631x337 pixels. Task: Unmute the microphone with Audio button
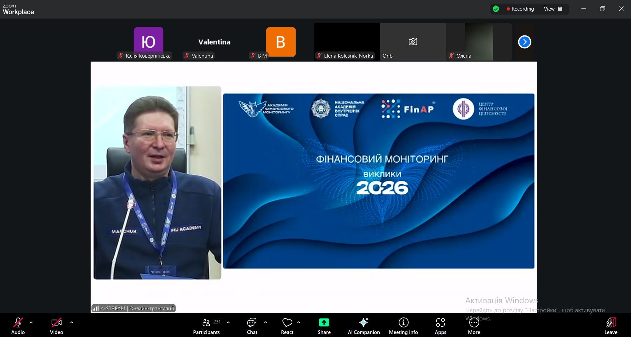(18, 326)
